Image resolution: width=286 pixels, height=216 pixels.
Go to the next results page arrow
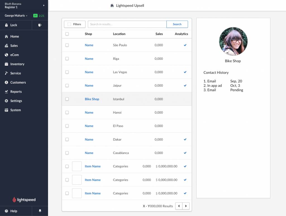(186, 206)
